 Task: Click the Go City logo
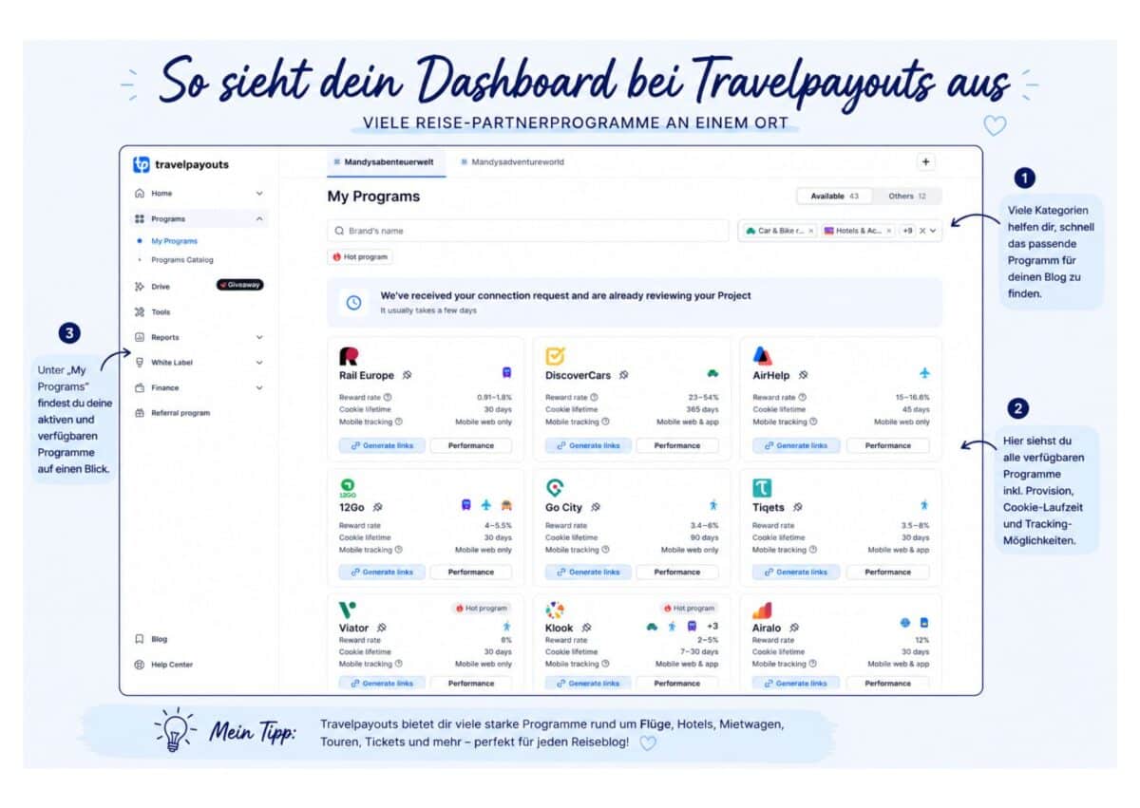(555, 488)
